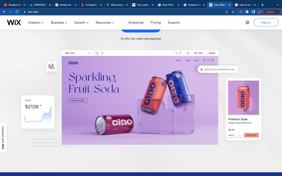
Task: Click the database icon beside the editor
Action: point(51,67)
